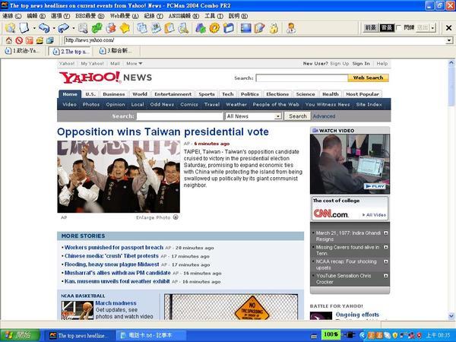Image resolution: width=456 pixels, height=342 pixels.
Task: Click the back arrow toolbar icon
Action: (44, 28)
